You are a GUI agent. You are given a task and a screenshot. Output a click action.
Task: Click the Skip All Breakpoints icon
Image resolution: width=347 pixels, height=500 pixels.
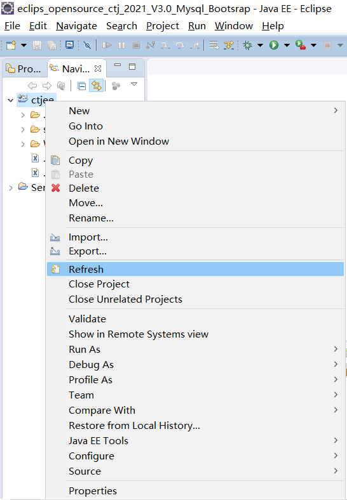[87, 45]
